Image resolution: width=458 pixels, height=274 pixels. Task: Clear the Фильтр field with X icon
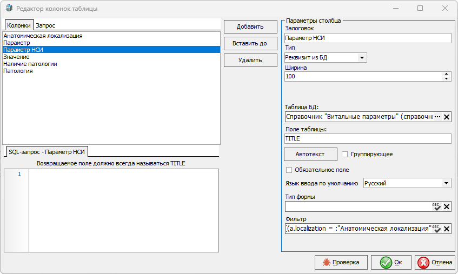click(x=446, y=229)
